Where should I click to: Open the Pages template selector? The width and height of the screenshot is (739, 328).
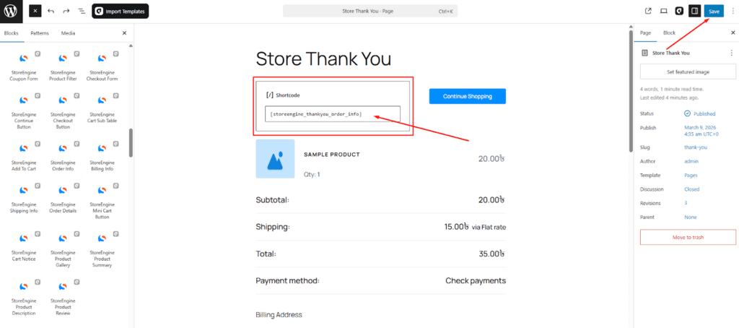coord(691,175)
